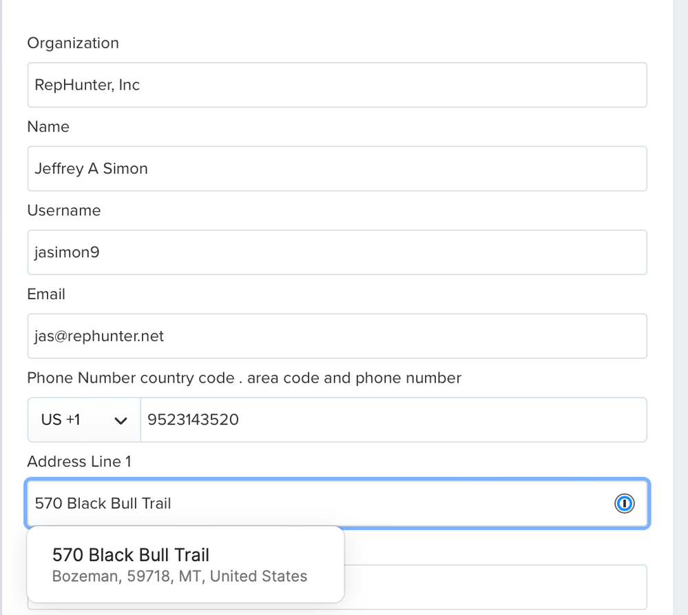
Task: Click the Email label
Action: coord(46,294)
